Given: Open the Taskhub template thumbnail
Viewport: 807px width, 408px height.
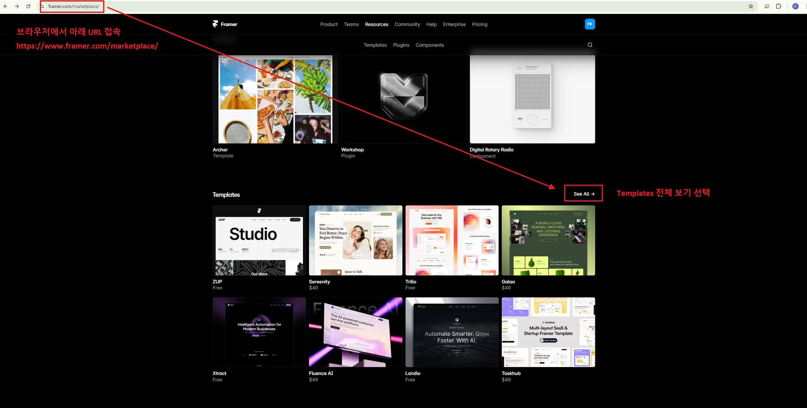Looking at the screenshot, I should (x=548, y=332).
